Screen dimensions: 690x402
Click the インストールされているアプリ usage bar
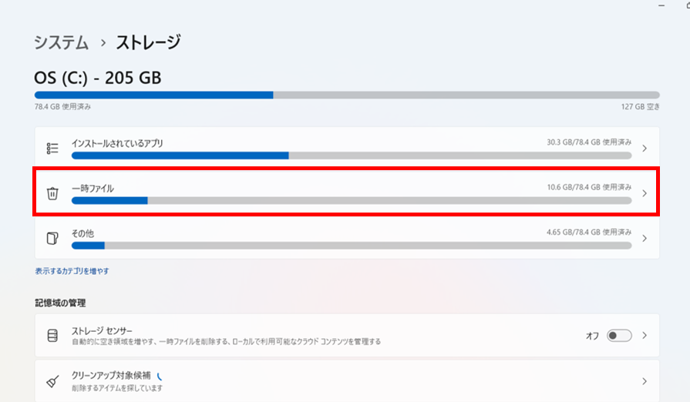352,156
